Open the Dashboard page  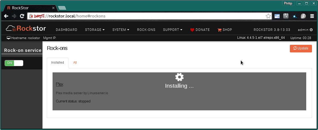(67, 30)
